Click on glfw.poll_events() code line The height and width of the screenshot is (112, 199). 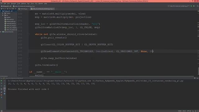point(54,38)
